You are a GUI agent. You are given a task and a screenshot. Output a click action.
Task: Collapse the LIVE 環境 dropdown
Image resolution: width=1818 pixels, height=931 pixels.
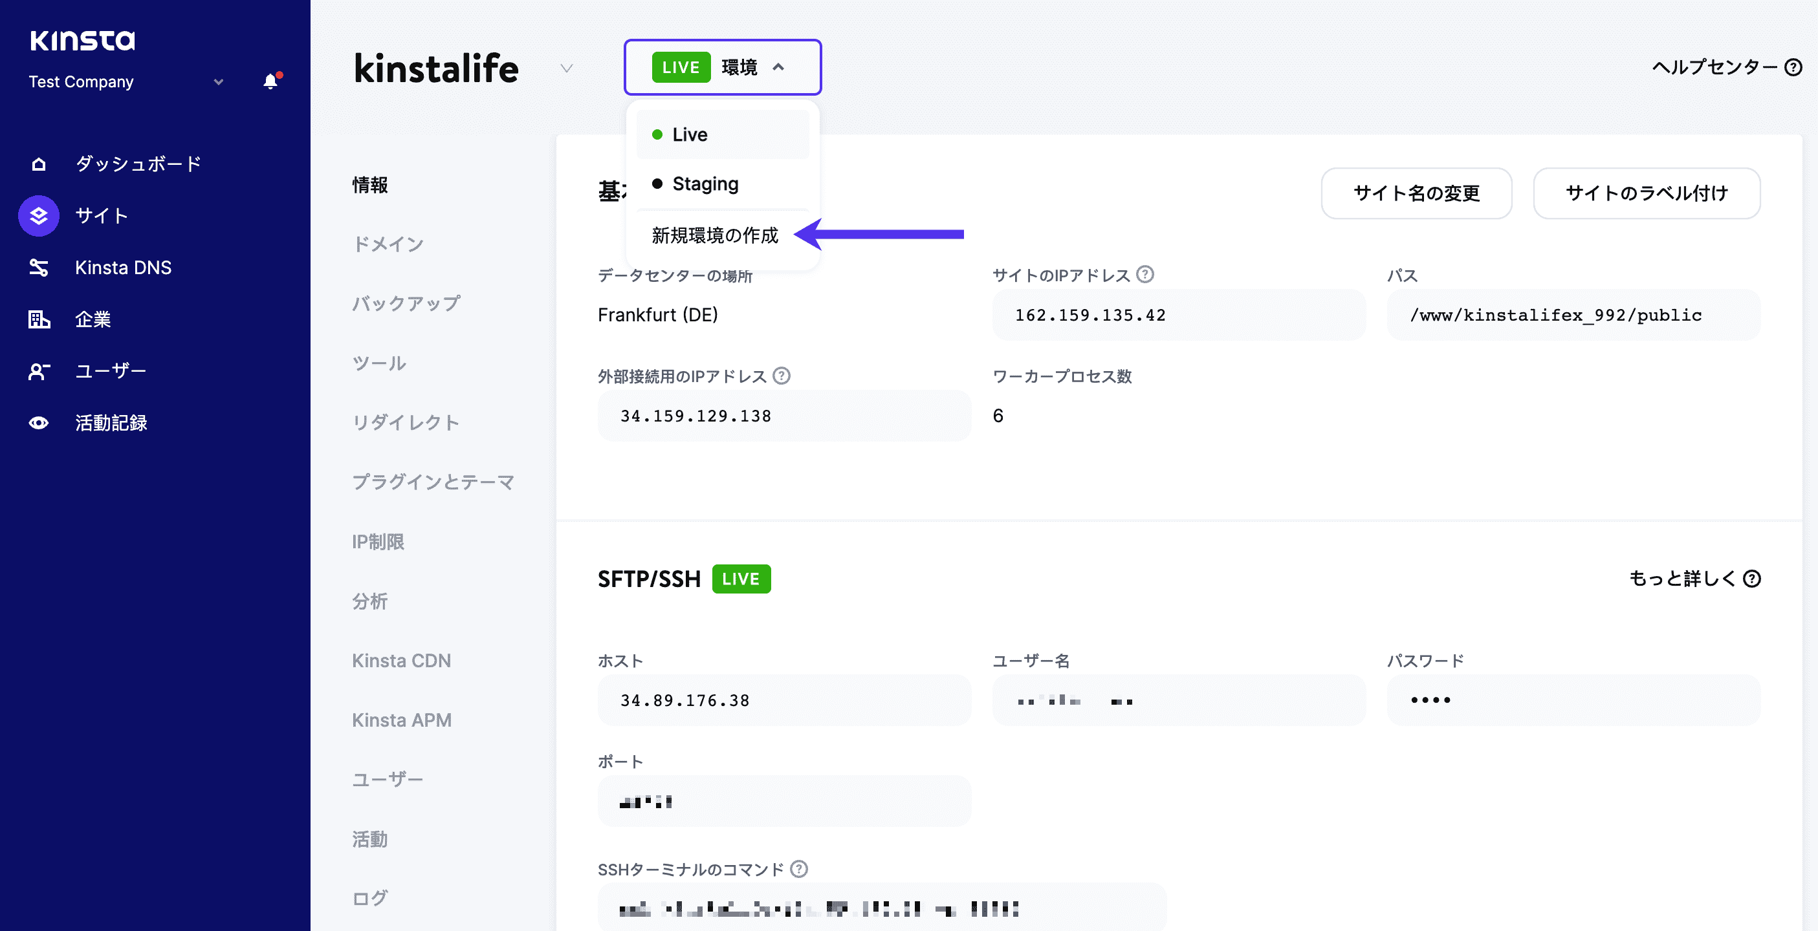(x=722, y=67)
